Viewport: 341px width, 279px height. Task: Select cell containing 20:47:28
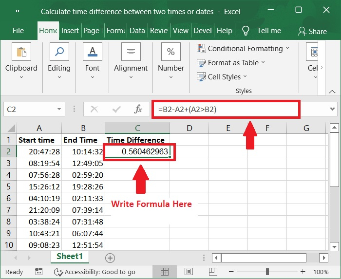click(39, 151)
